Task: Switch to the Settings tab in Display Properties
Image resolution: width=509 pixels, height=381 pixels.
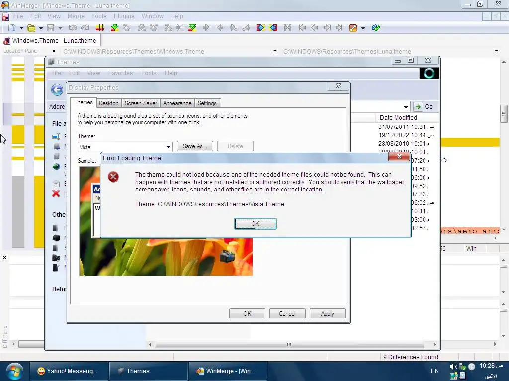Action: (207, 103)
